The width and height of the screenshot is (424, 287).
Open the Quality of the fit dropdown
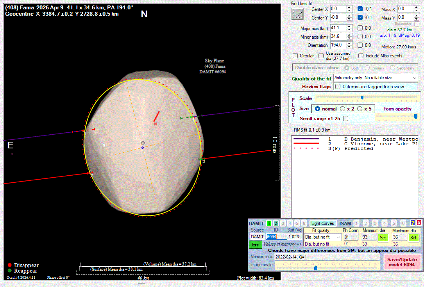pyautogui.click(x=414, y=78)
